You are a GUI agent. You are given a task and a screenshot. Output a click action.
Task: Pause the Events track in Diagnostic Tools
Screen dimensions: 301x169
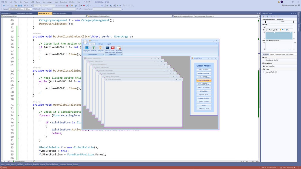tap(264, 27)
